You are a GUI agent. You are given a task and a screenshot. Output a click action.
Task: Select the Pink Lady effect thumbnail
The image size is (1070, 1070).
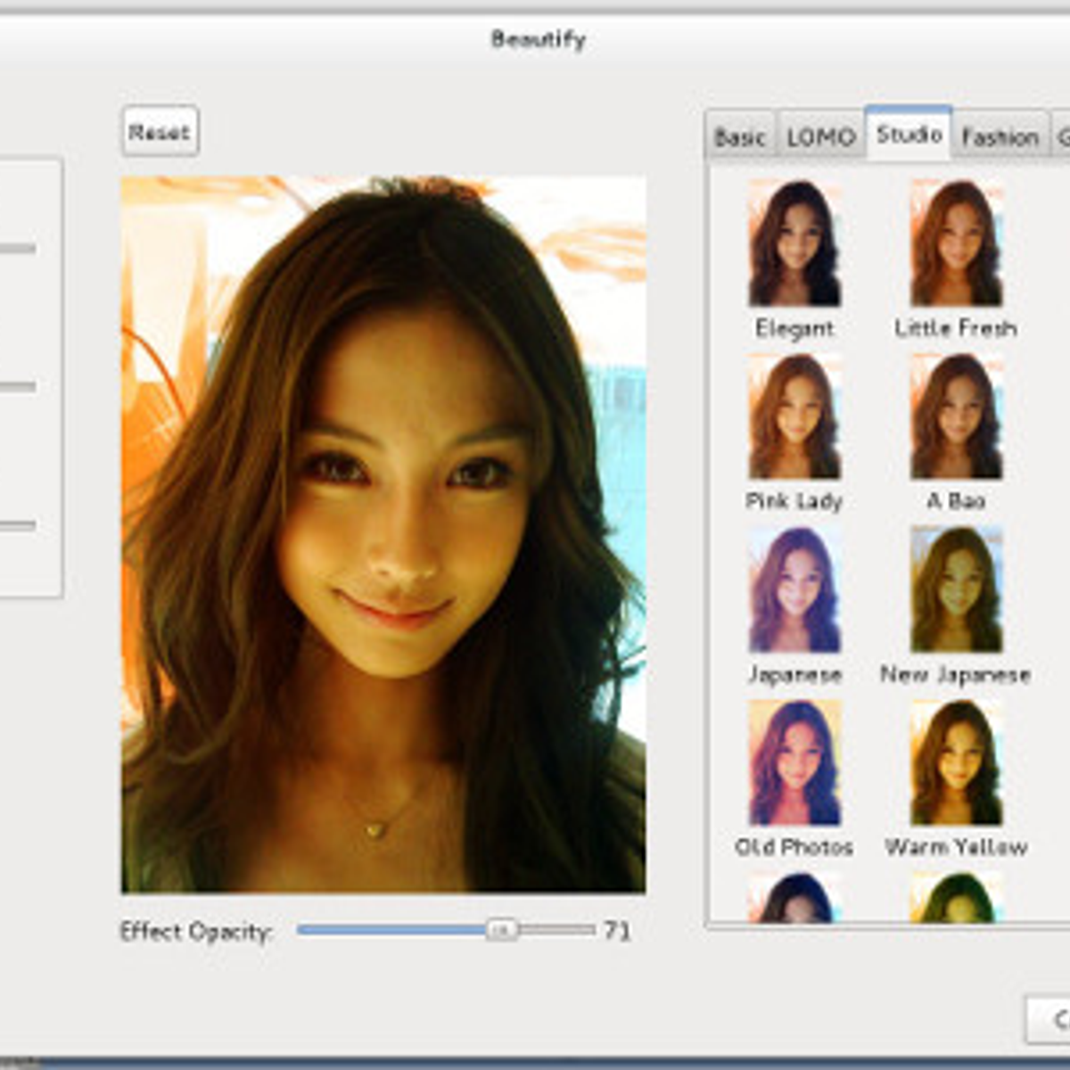(794, 416)
